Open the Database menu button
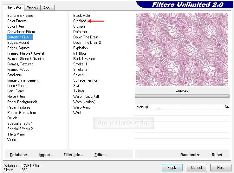This screenshot has height=173, width=234. coord(18,155)
